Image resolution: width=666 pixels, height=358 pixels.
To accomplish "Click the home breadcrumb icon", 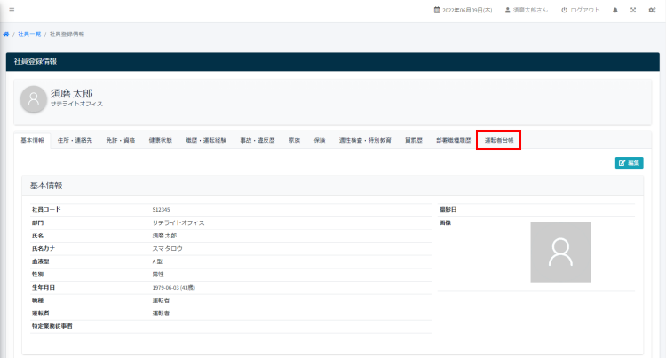I will click(x=7, y=34).
